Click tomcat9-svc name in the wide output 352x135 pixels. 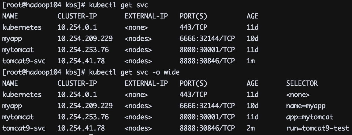tap(24, 128)
